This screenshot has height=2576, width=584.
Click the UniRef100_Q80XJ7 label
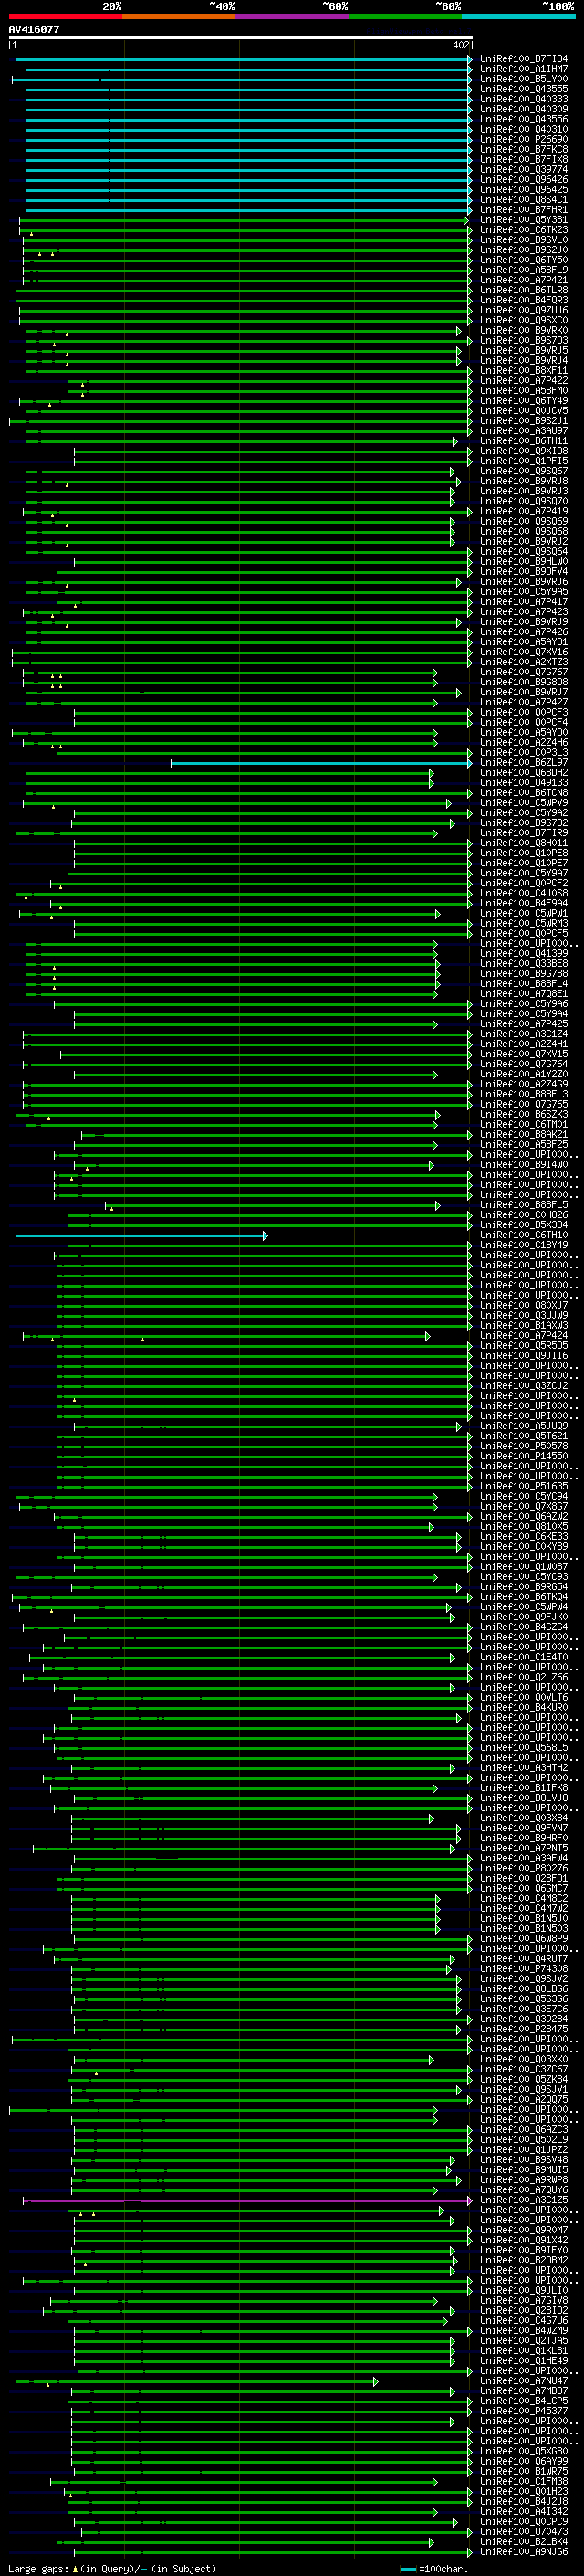(x=523, y=1305)
